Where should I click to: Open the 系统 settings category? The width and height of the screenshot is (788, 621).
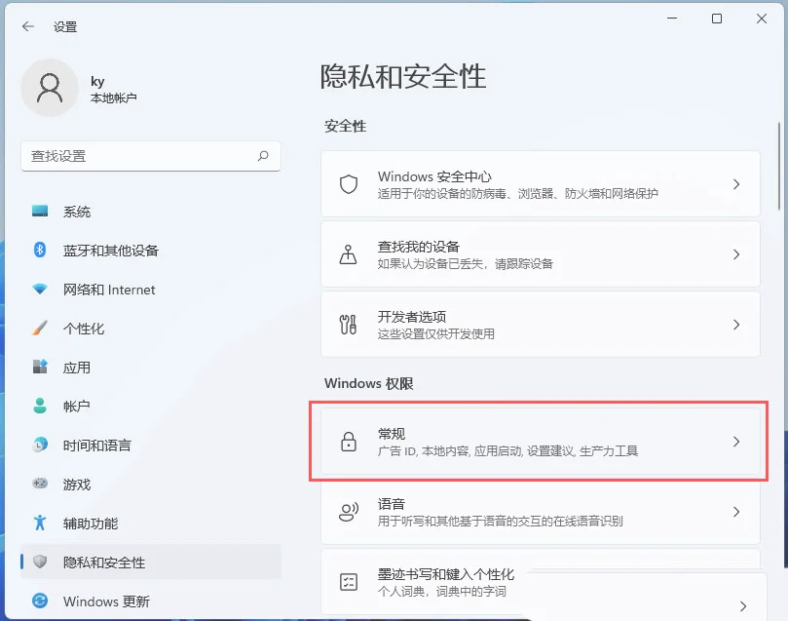(x=77, y=212)
